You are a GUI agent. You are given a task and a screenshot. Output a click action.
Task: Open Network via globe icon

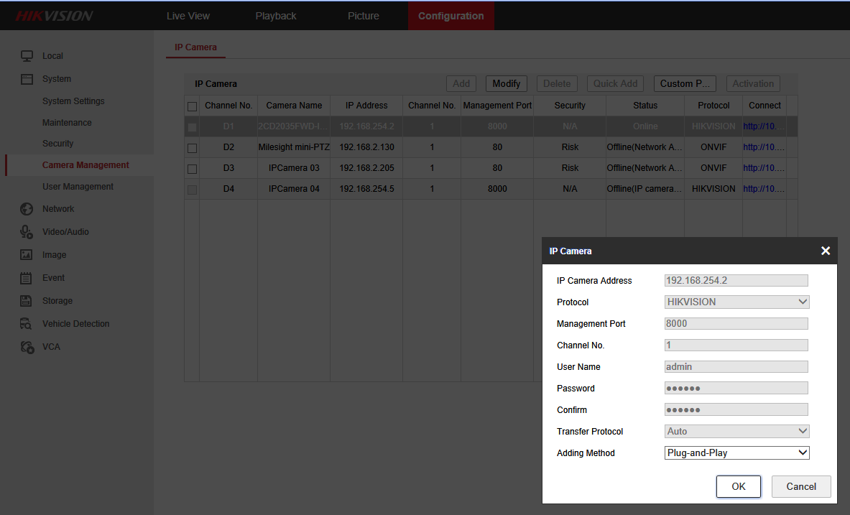[27, 209]
